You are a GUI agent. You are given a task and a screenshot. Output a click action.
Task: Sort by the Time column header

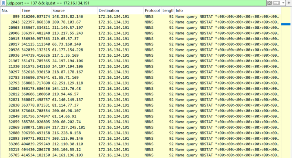click(x=35, y=10)
